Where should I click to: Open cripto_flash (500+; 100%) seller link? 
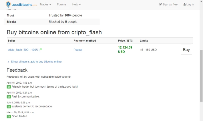pos(23,50)
